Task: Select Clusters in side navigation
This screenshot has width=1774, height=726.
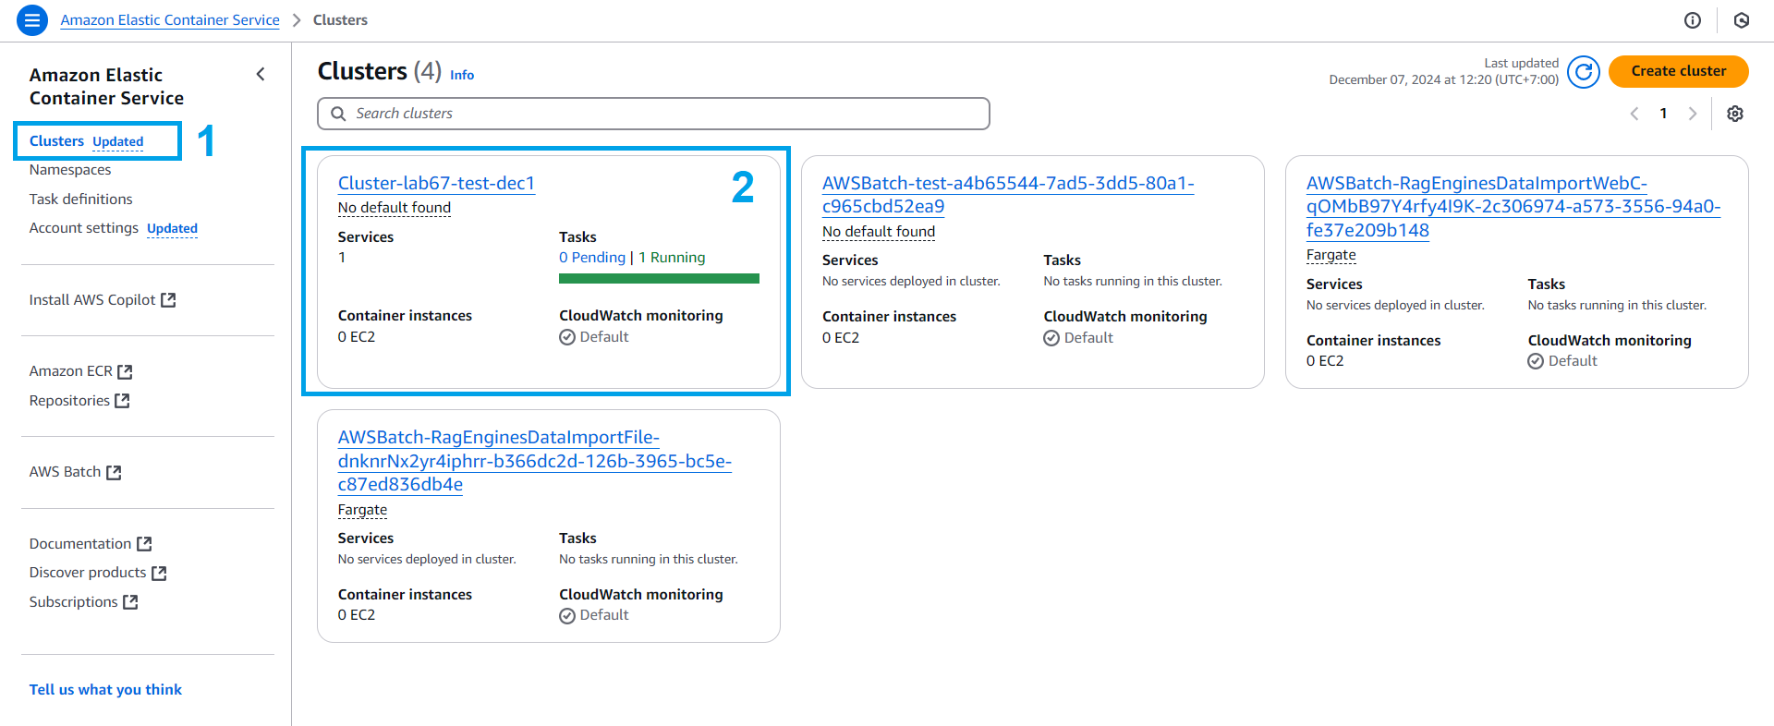Action: pyautogui.click(x=56, y=141)
